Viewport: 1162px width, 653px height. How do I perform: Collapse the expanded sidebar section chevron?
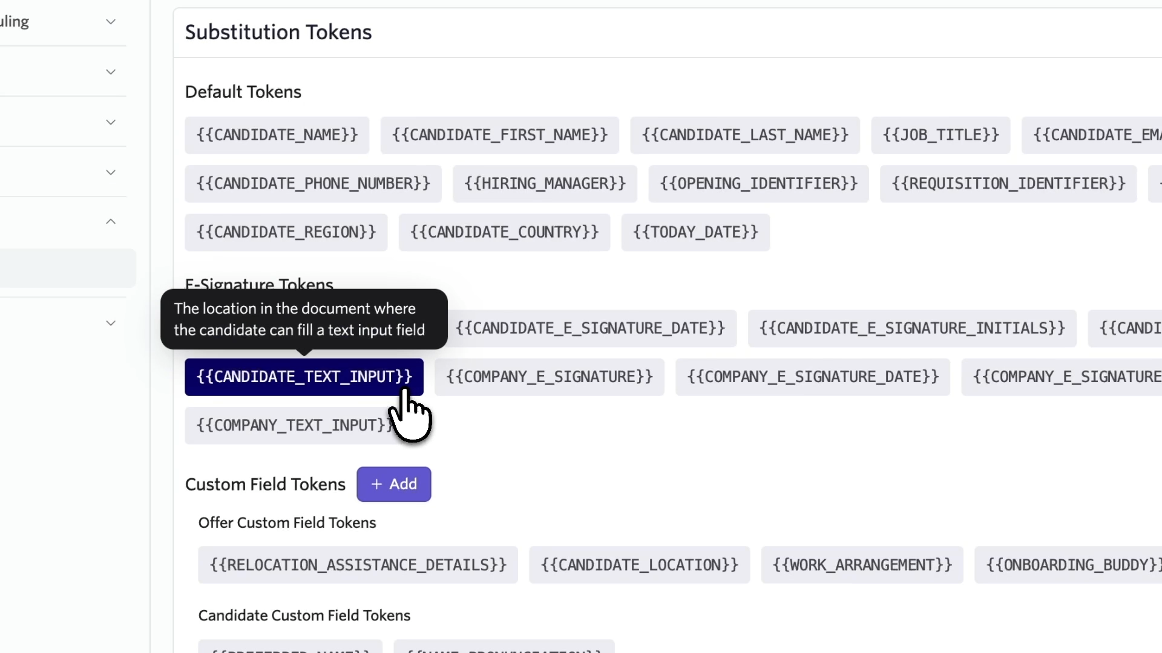110,222
